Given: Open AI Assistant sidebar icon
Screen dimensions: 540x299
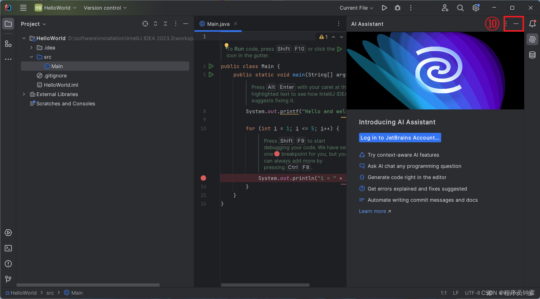Looking at the screenshot, I should tap(533, 39).
